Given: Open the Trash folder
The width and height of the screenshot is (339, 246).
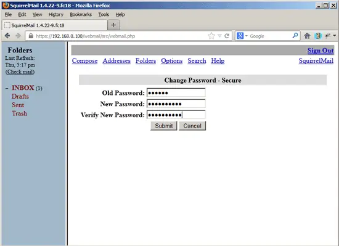Looking at the screenshot, I should tap(20, 113).
